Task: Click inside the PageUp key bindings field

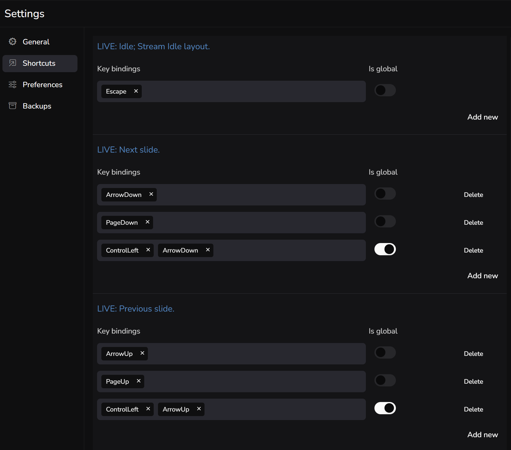Action: click(x=231, y=382)
